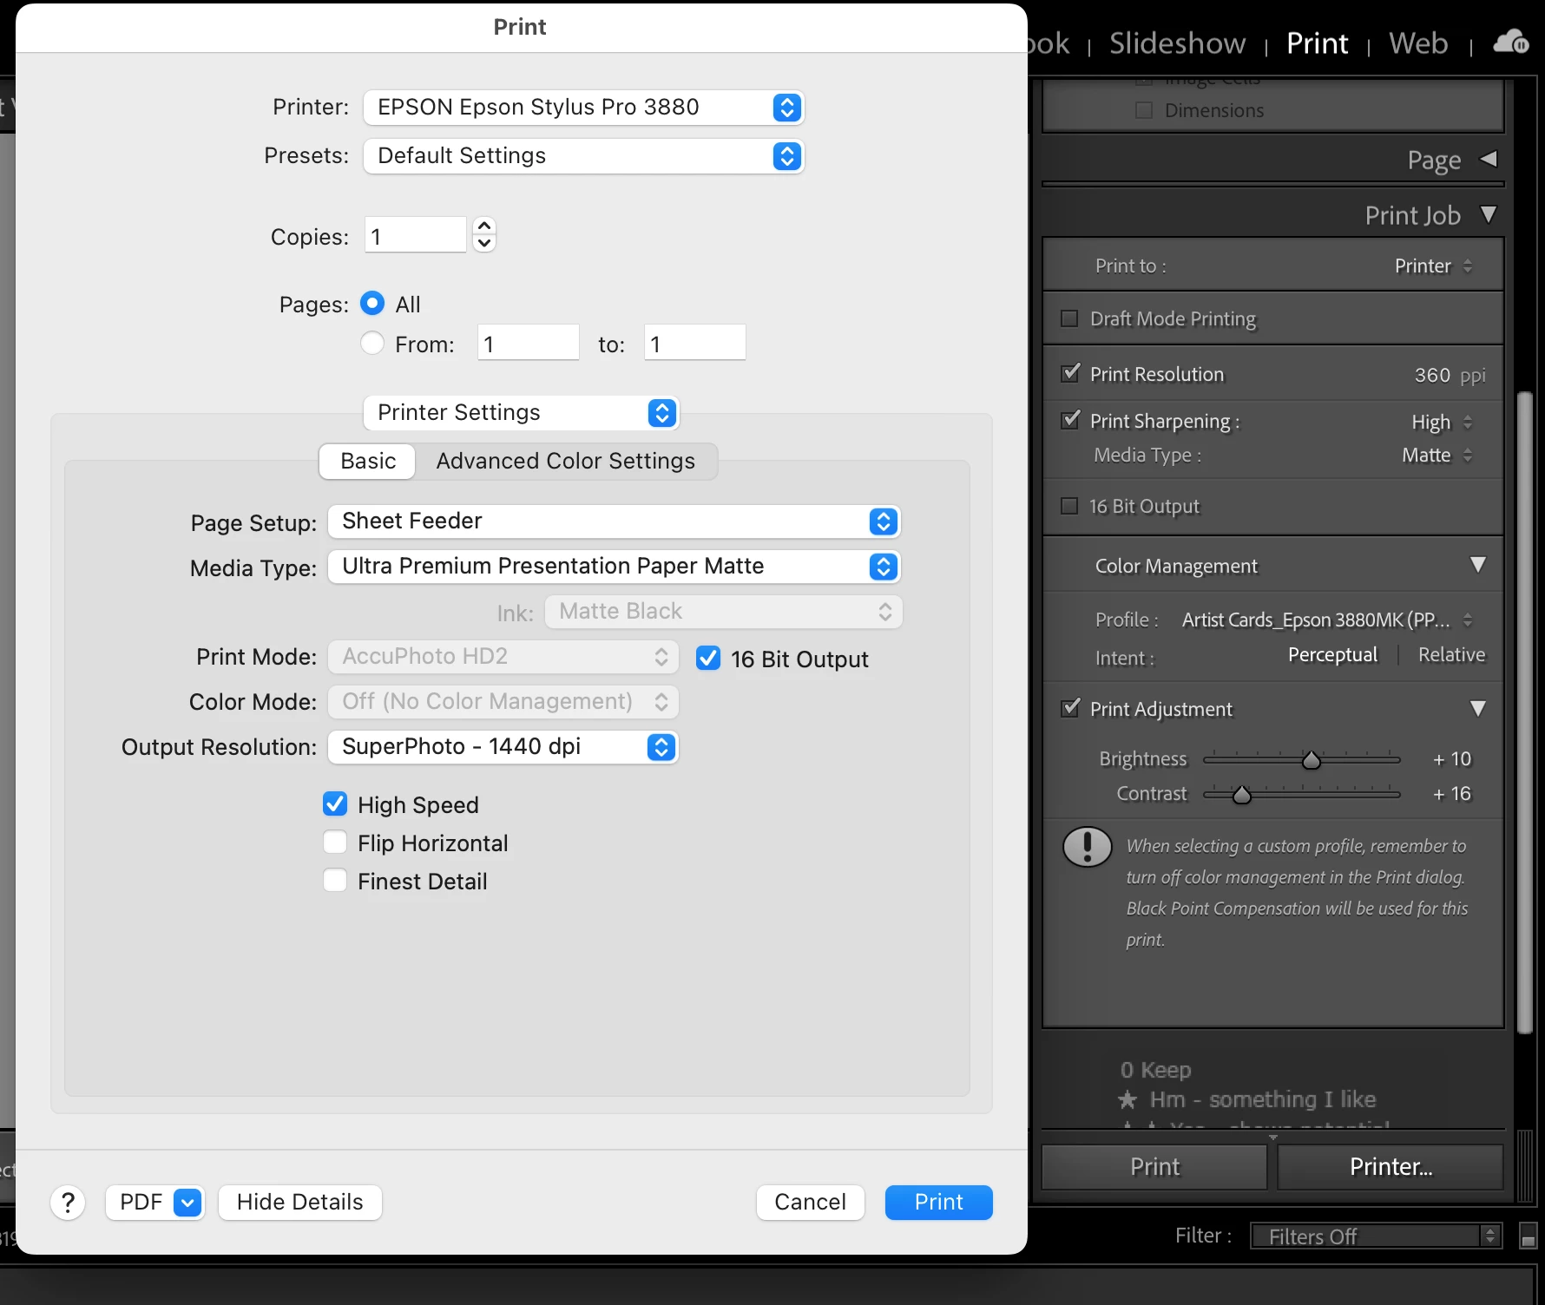Viewport: 1545px width, 1305px height.
Task: Click the filter lock switch icon
Action: coord(1529,1236)
